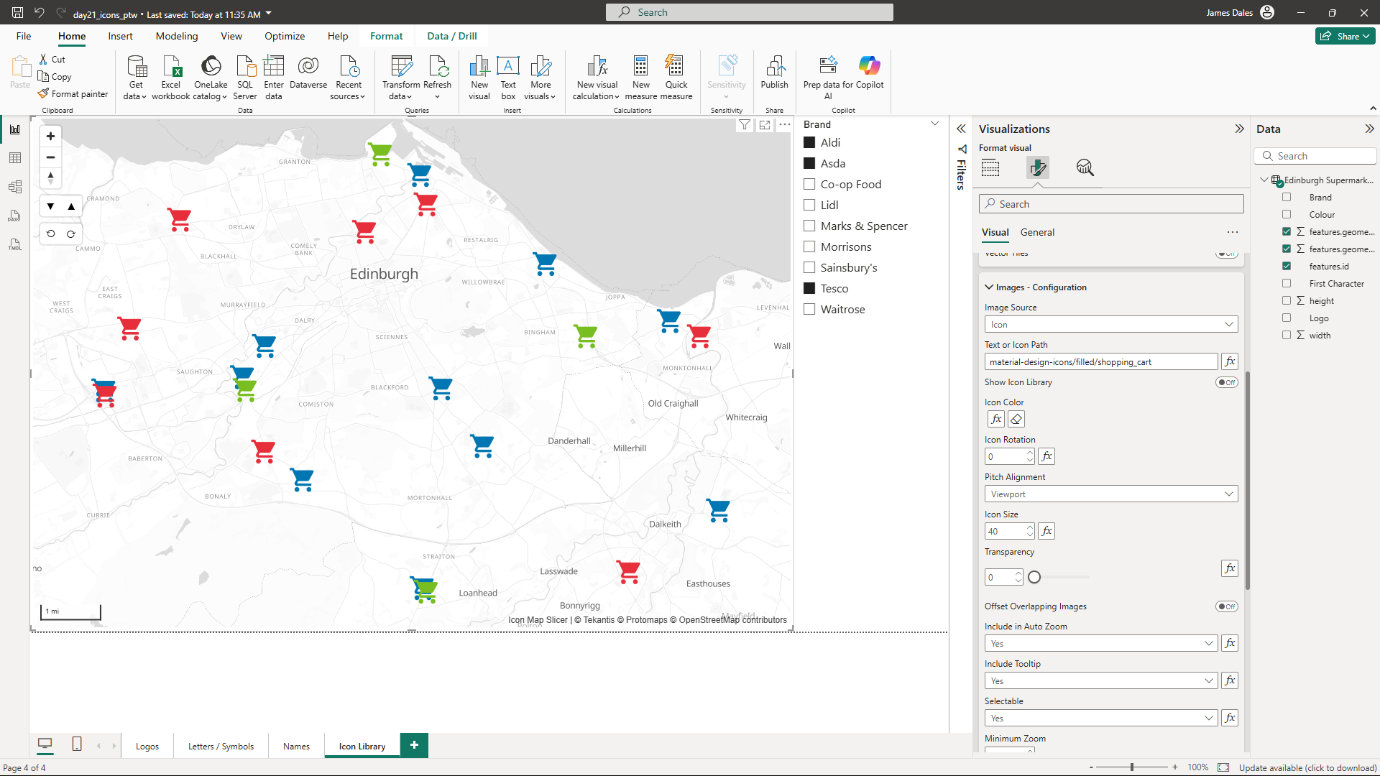
Task: Open the Image Source dropdown
Action: (x=1110, y=325)
